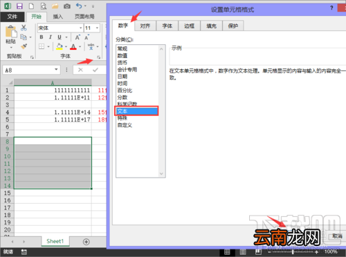Expand the Name Box dropdown arrow
The image size is (346, 257).
56,69
